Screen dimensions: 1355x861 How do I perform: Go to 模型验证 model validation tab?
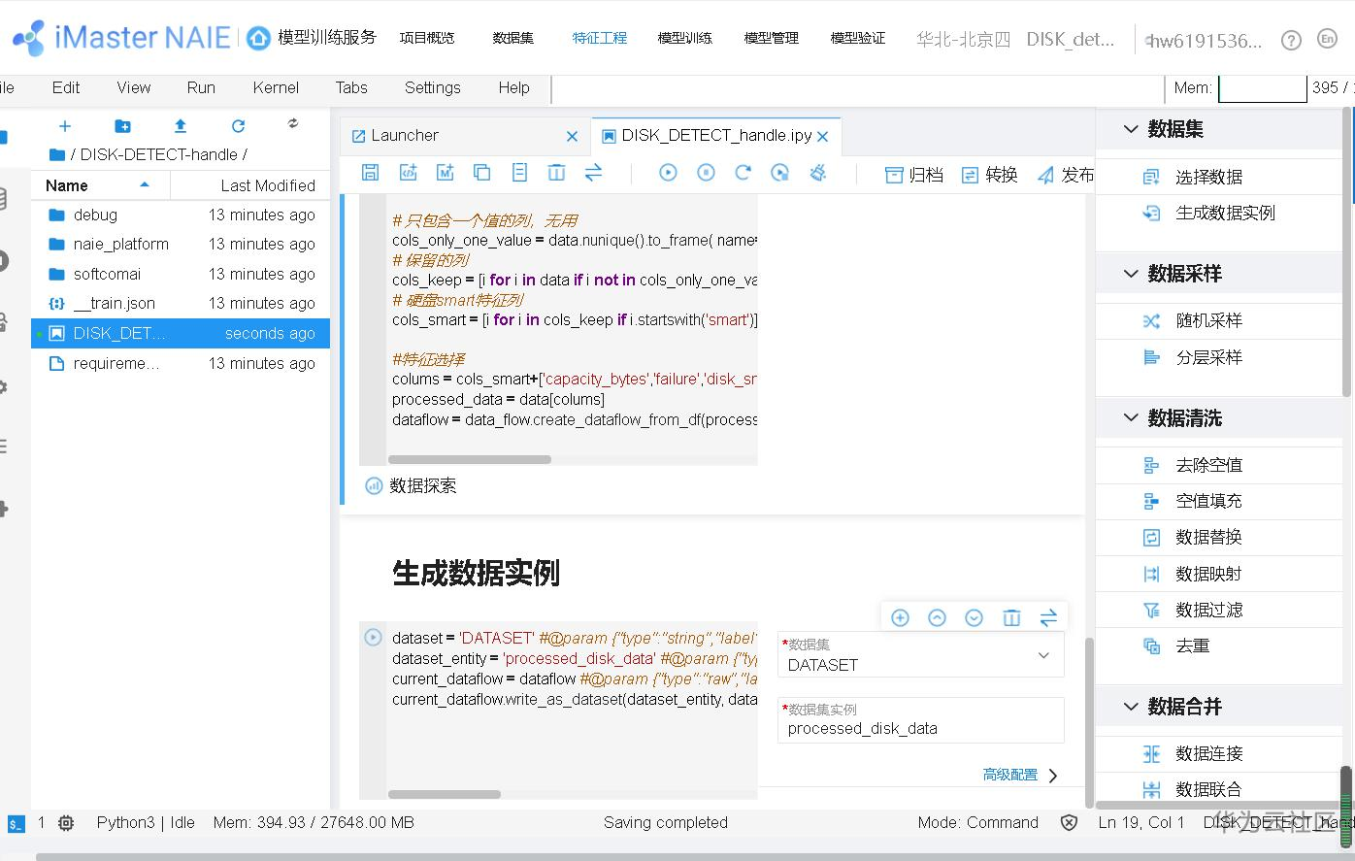(x=858, y=38)
